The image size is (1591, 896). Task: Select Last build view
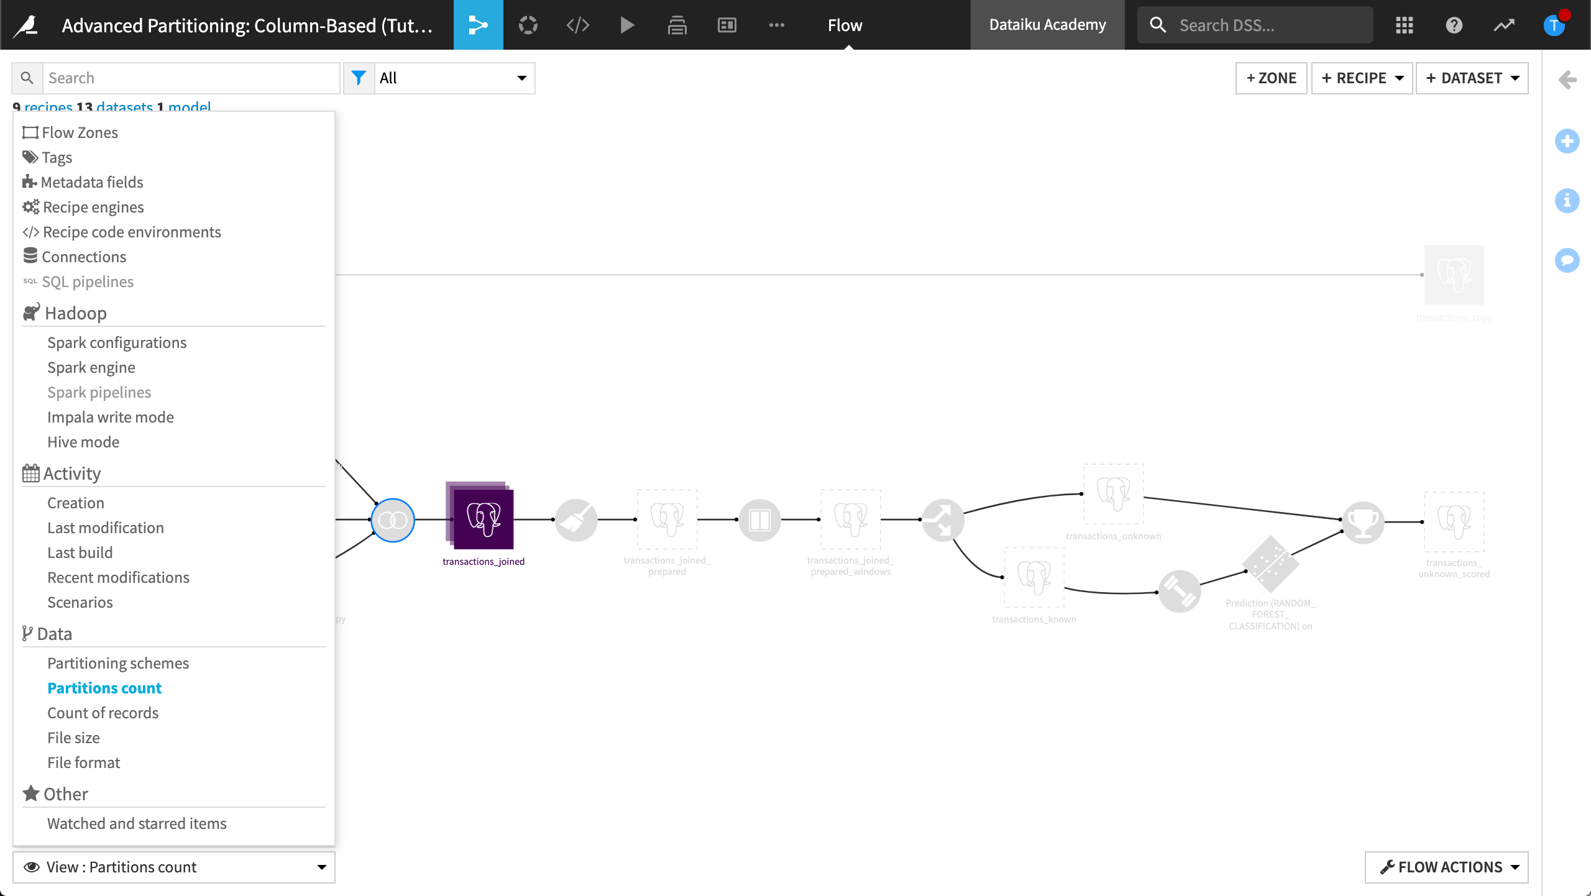[80, 552]
